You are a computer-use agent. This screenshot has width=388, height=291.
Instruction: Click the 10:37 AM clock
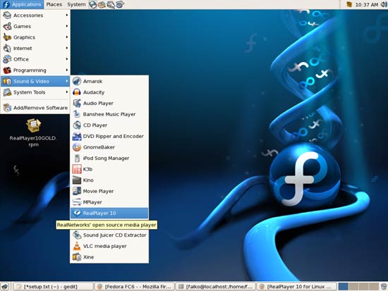tap(366, 4)
